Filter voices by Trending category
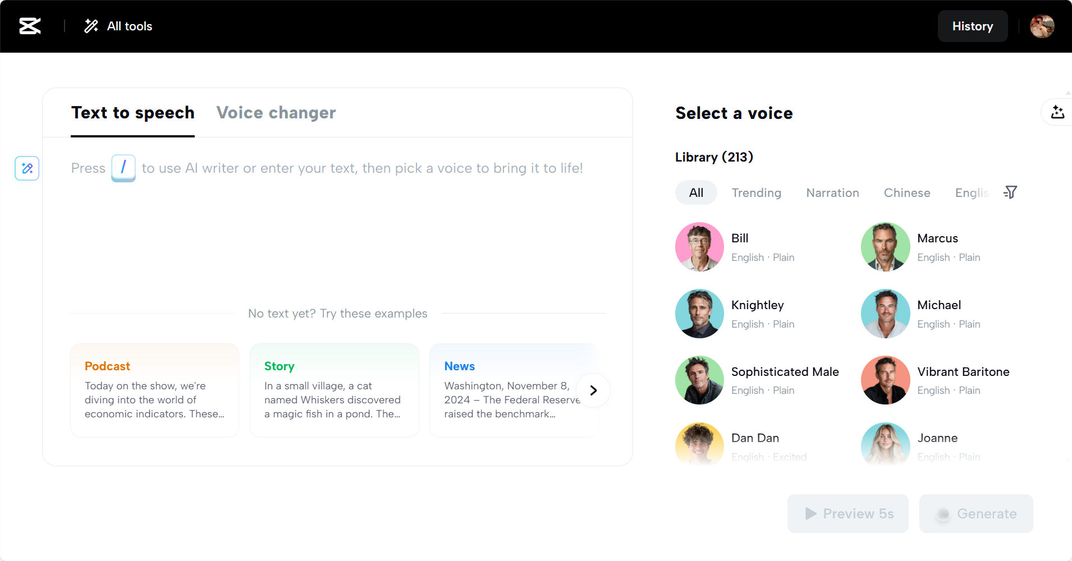The width and height of the screenshot is (1072, 561). click(756, 193)
